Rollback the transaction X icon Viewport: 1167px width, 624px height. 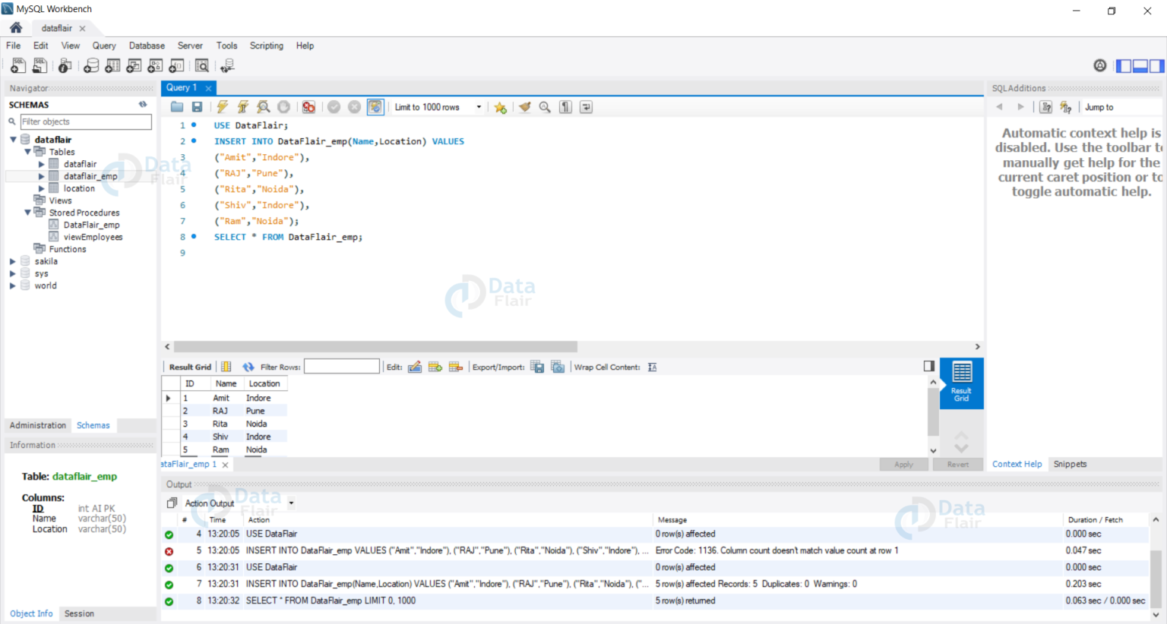click(354, 107)
